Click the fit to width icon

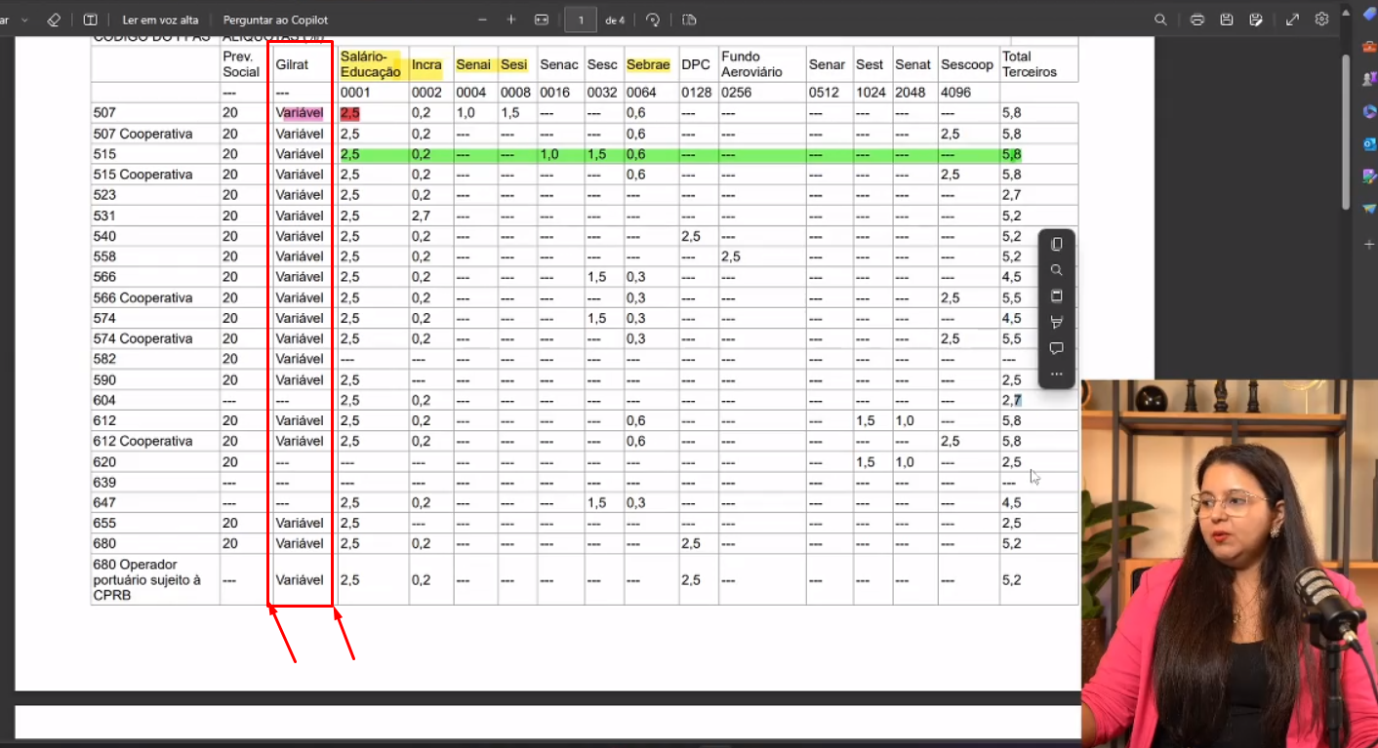coord(542,20)
